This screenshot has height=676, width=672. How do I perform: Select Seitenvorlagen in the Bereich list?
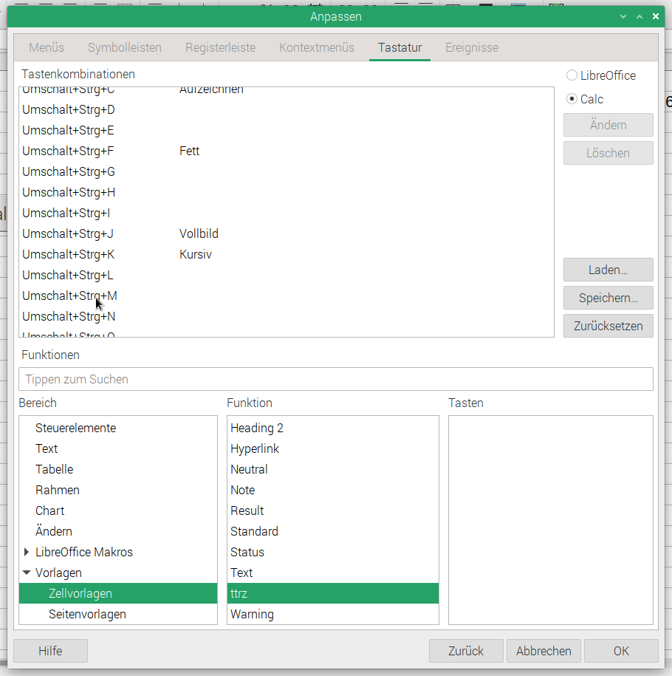[87, 614]
